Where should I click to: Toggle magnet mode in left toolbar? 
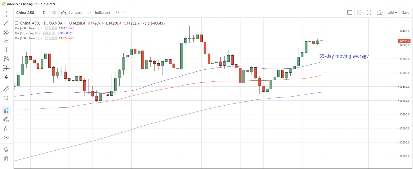pyautogui.click(x=6, y=110)
